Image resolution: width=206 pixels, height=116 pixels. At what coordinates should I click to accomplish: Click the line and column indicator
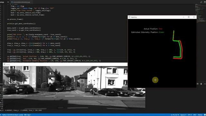pos(175,115)
